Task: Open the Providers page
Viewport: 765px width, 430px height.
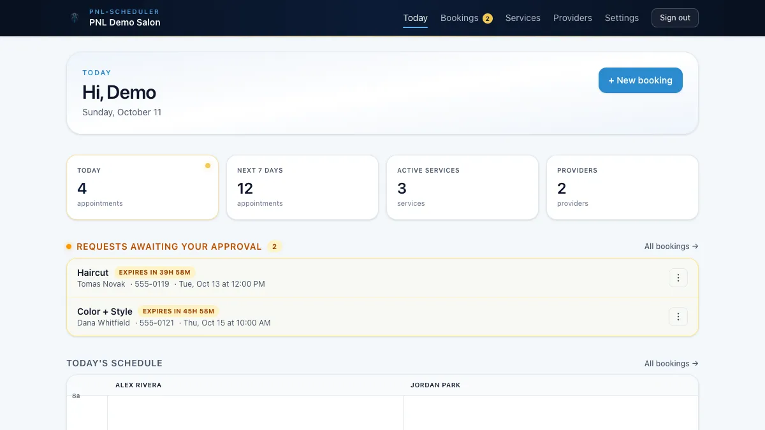Action: (572, 18)
